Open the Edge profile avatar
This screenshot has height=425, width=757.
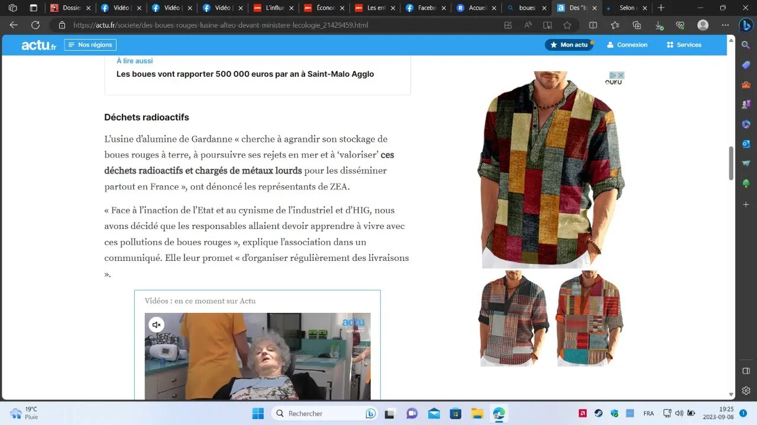click(x=703, y=25)
